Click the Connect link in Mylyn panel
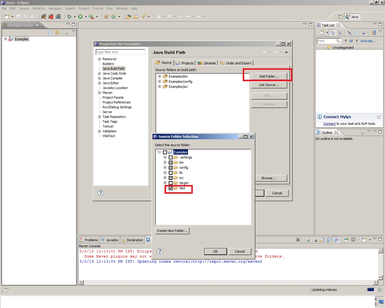The height and width of the screenshot is (308, 385). (329, 124)
